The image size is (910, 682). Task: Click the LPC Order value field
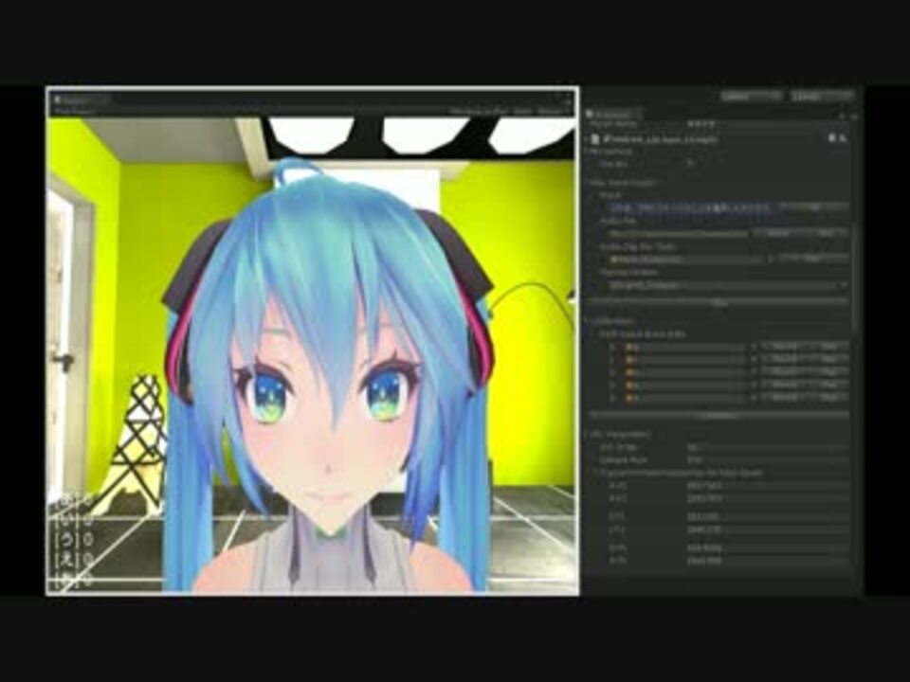click(x=767, y=448)
